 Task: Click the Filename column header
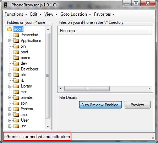104,31
